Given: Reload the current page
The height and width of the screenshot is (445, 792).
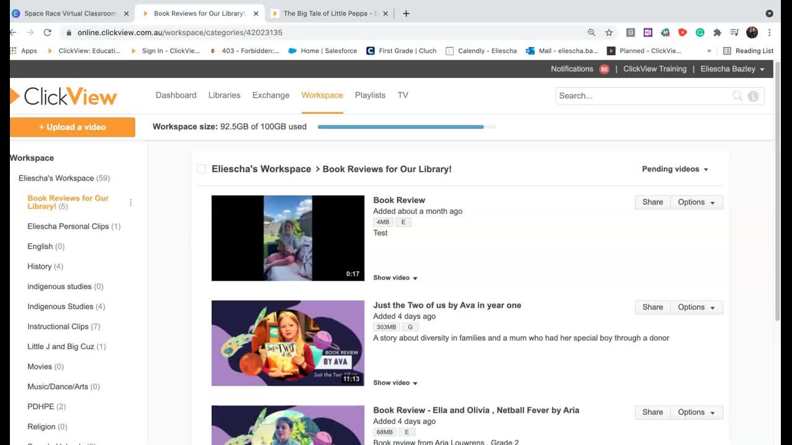Looking at the screenshot, I should click(x=47, y=32).
